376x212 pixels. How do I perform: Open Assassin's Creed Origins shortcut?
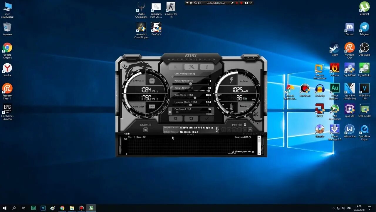coord(141,30)
